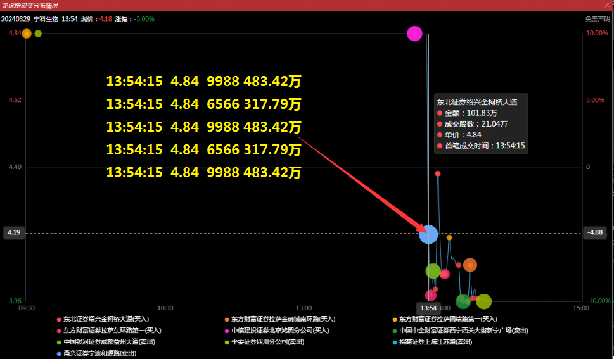Toggle legend 中国银河证券成都益州大道(卖出)
The height and width of the screenshot is (359, 614).
click(106, 342)
